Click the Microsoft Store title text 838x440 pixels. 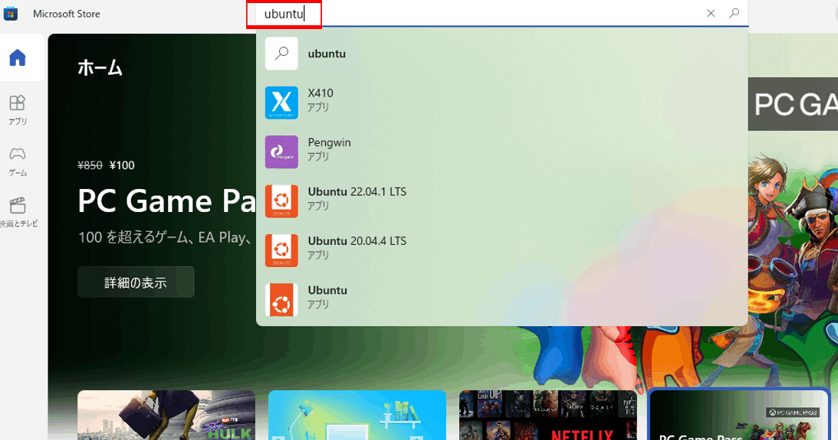click(66, 14)
